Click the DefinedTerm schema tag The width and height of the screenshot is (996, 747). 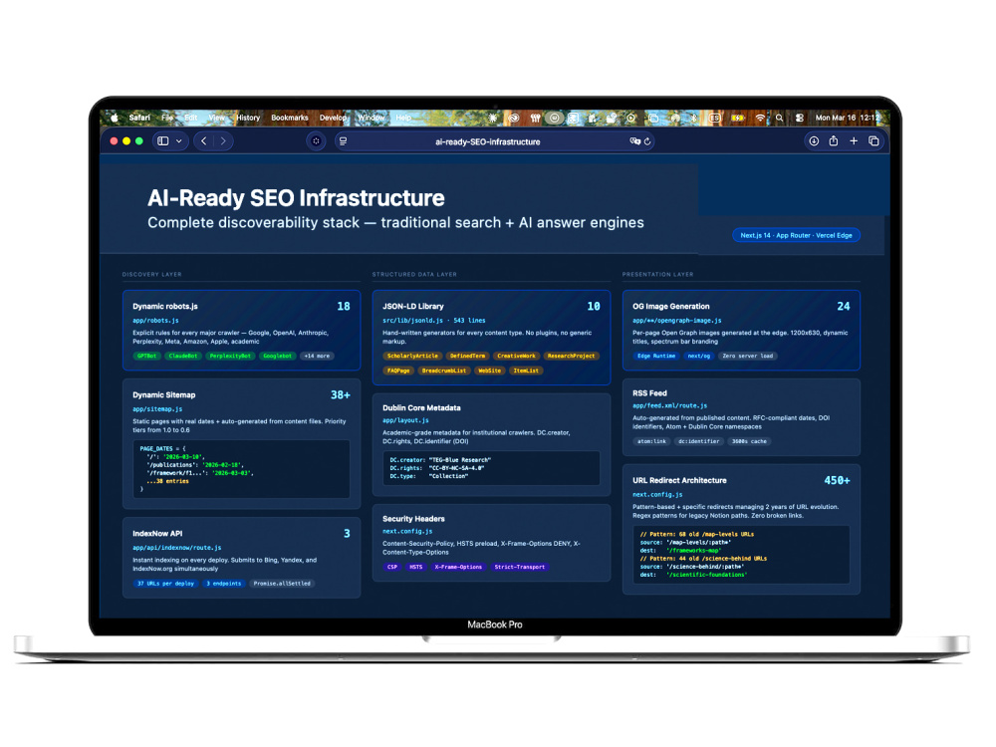467,356
